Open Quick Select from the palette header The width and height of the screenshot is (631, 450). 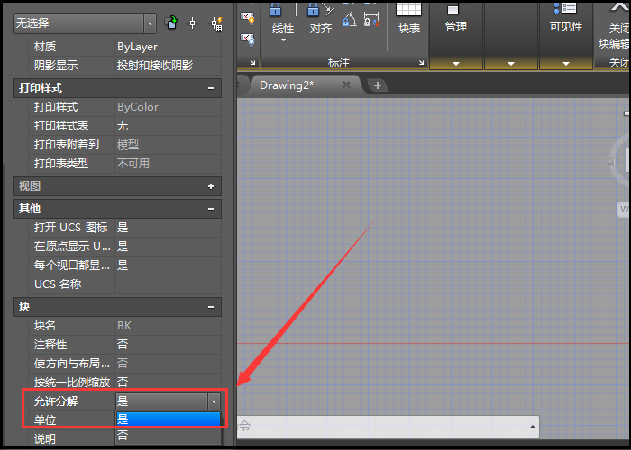(x=215, y=23)
